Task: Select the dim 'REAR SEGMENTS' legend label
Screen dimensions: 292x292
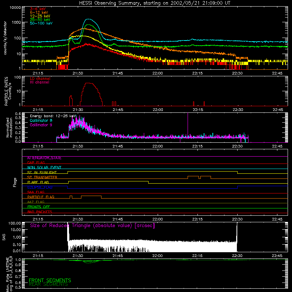Action: (x=48, y=284)
